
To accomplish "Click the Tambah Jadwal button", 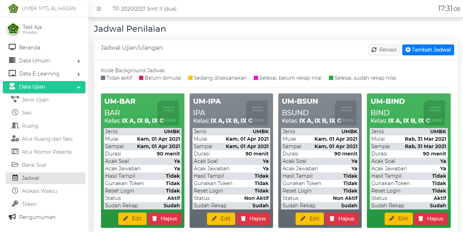I will click(x=428, y=50).
